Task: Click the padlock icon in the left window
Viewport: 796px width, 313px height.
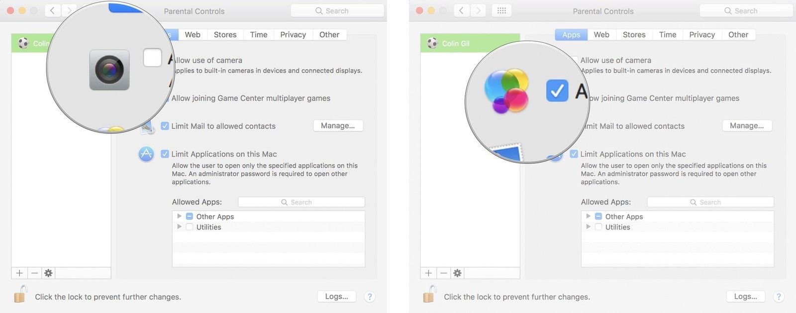Action: pos(20,295)
